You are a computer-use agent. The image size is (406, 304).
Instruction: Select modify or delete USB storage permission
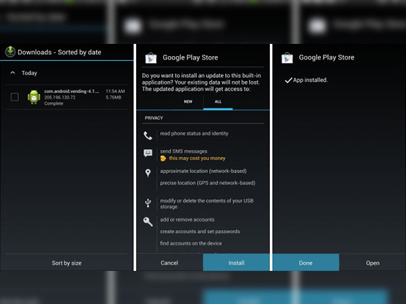pos(206,203)
